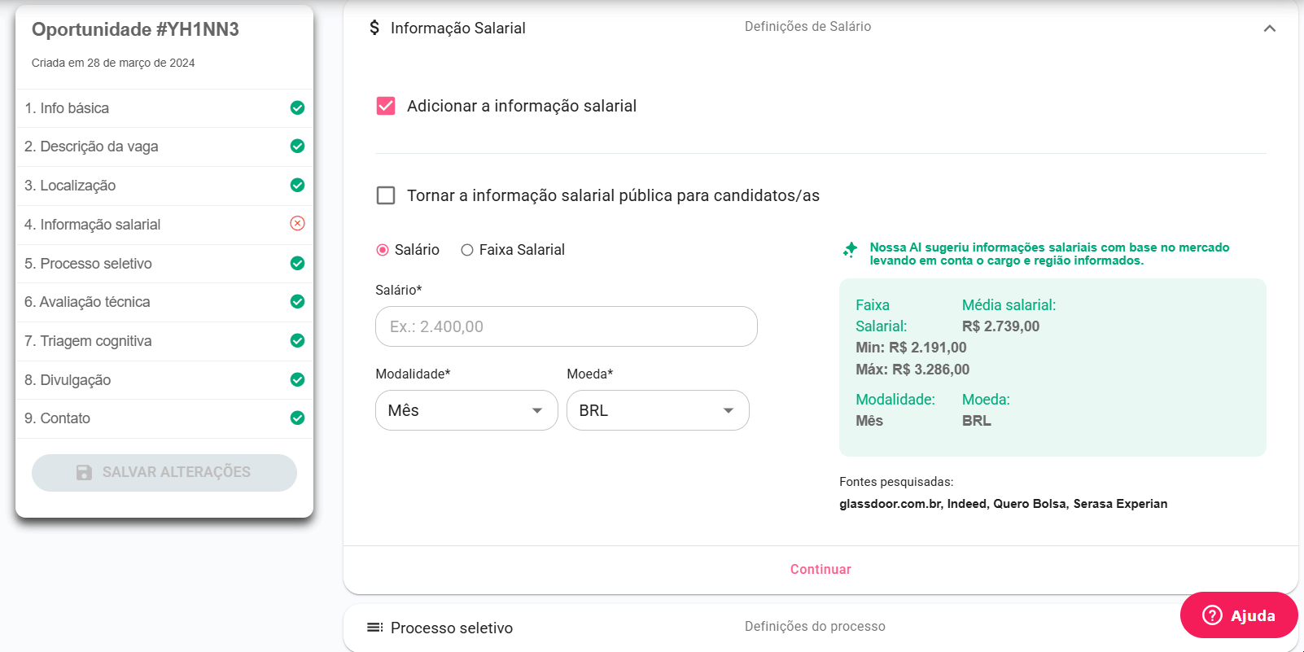Click the green checkmark next to Contato
1304x652 pixels.
pyautogui.click(x=297, y=418)
